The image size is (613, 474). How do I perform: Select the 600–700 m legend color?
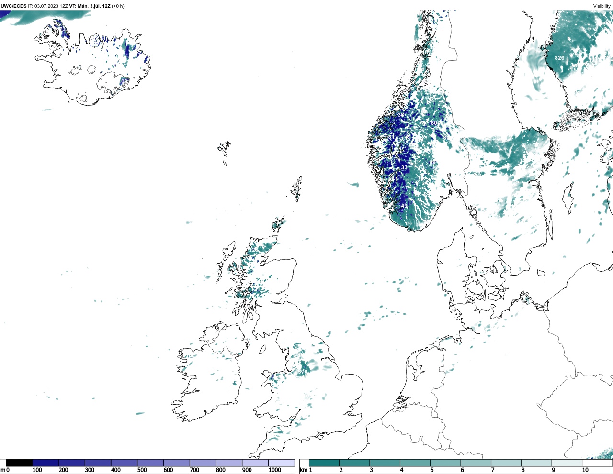click(x=176, y=463)
